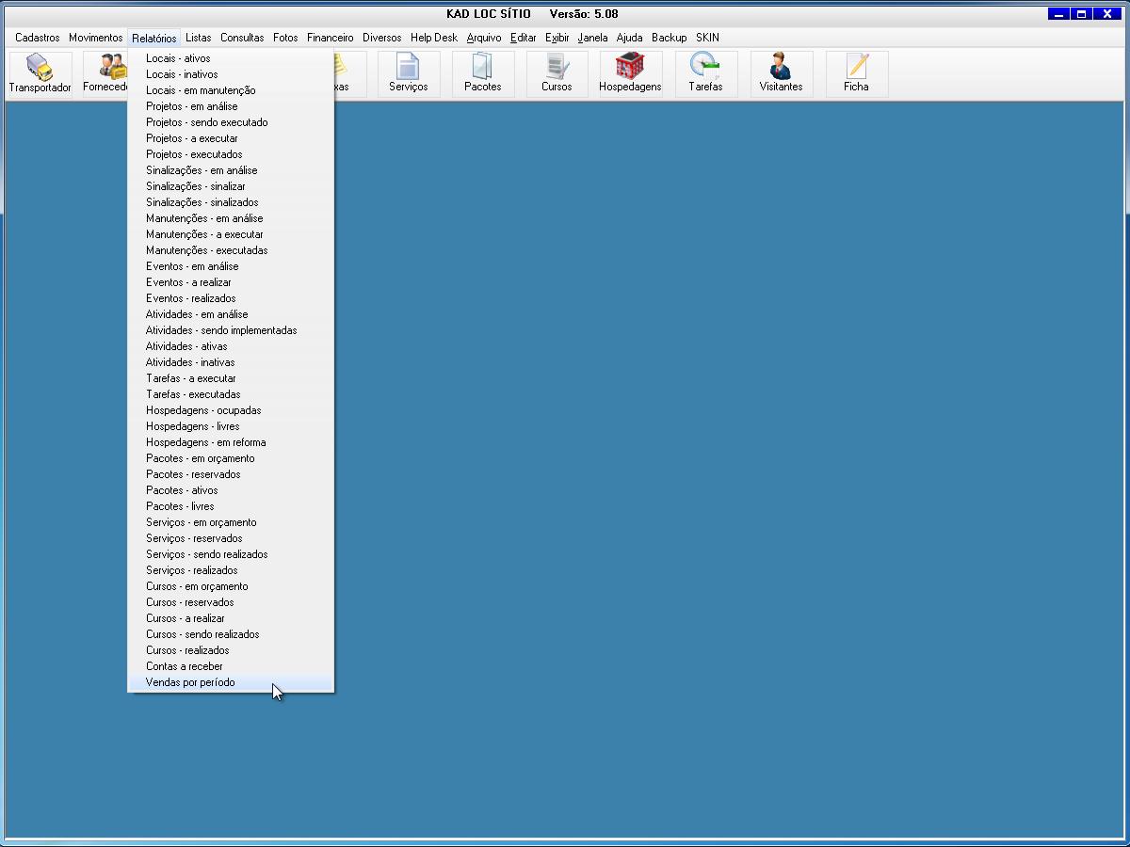Open the Hospedagens toolbar icon

tap(630, 73)
